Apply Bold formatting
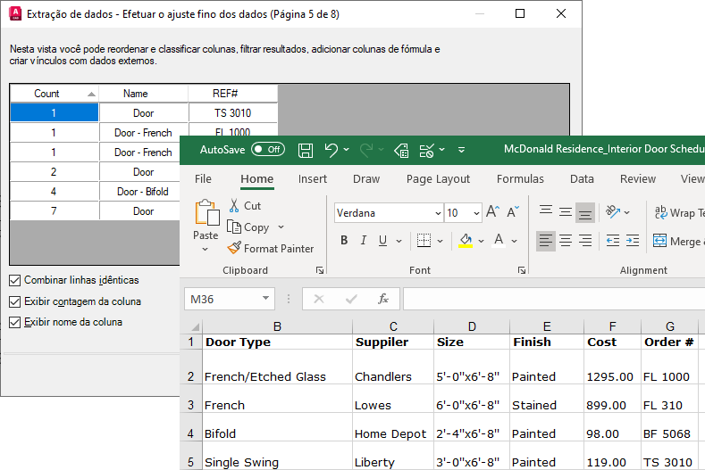The image size is (705, 470). [x=344, y=241]
